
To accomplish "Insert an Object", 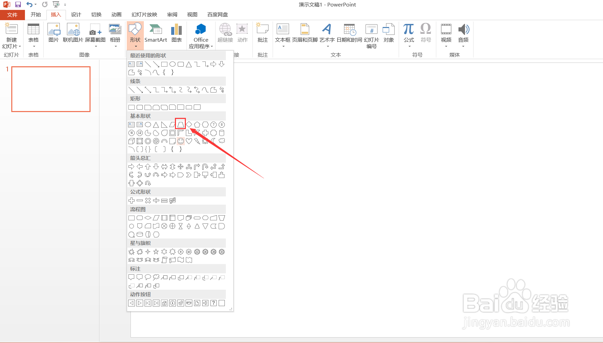I will 389,33.
